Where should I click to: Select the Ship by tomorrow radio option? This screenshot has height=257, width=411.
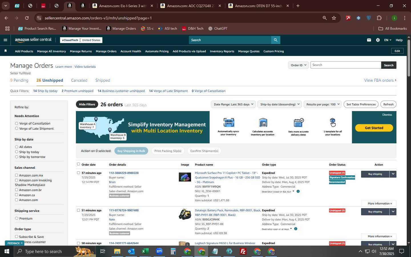point(17,157)
